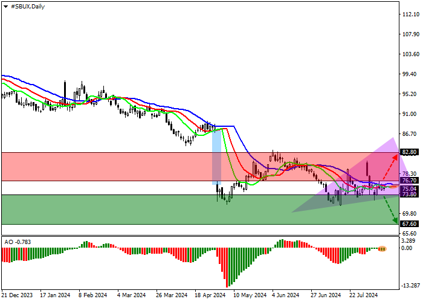Screen dimensions: 423x302
Task: Select the #SBUX,Daily chart title
Action: click(x=28, y=7)
